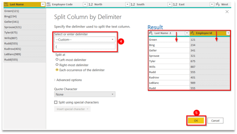Image resolution: width=237 pixels, height=134 pixels.
Task: Click the Geller(341) cell
Action: click(x=25, y=22)
